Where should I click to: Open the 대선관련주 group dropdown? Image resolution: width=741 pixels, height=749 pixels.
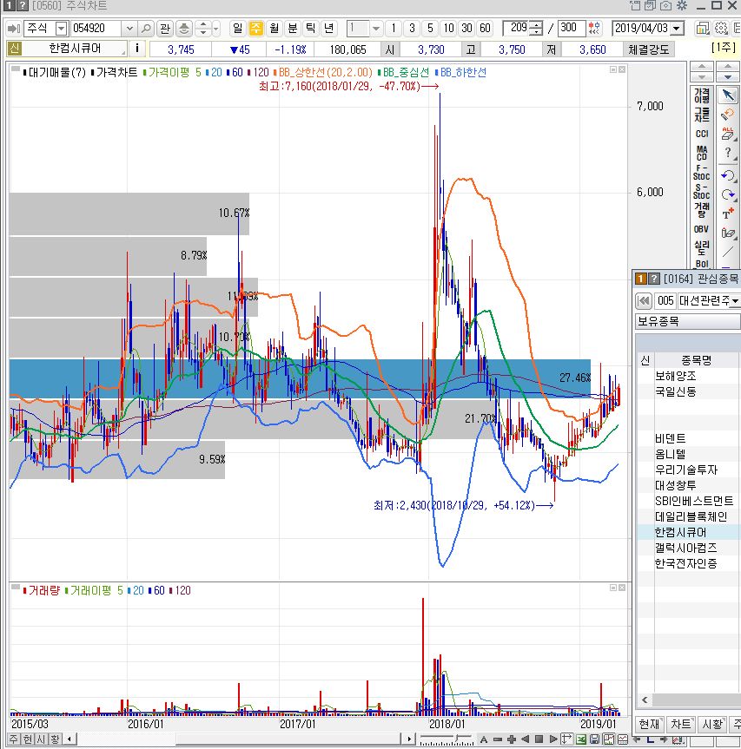[735, 301]
